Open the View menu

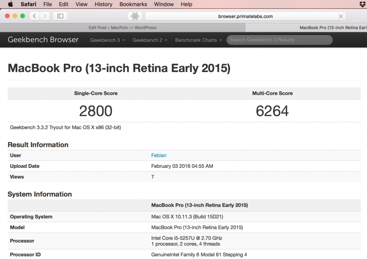[81, 4]
